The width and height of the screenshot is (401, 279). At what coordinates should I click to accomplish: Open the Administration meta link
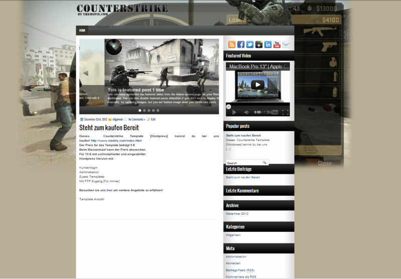tap(236, 256)
